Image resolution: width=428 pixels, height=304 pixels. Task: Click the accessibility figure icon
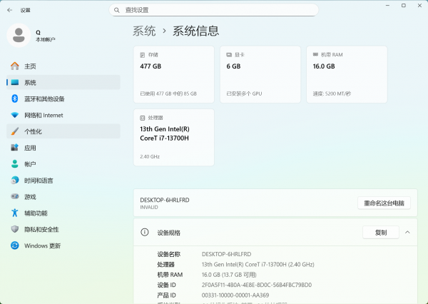[x=15, y=213]
